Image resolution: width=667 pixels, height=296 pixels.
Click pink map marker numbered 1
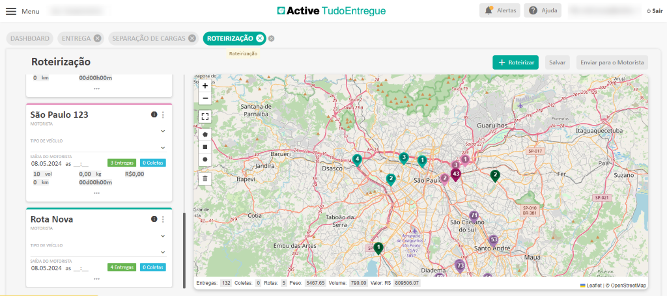coord(465,159)
